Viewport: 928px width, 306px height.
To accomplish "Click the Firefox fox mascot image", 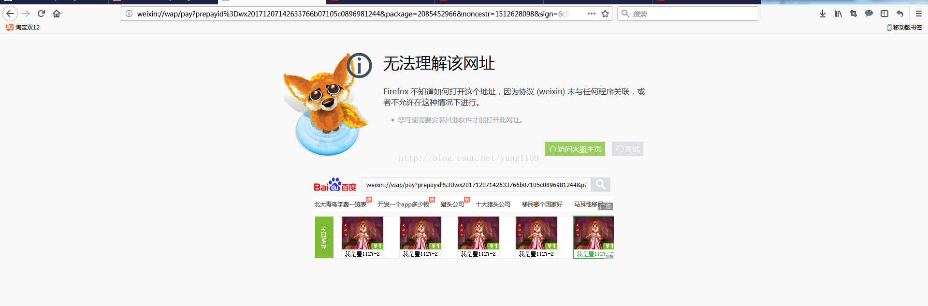I will [326, 104].
